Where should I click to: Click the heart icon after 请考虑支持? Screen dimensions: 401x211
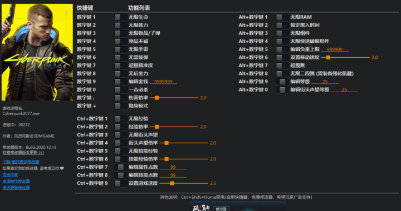[62, 168]
